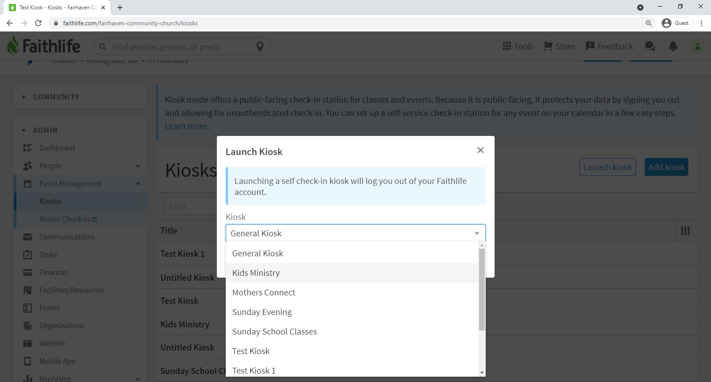Open the Kiosk selection dropdown
The width and height of the screenshot is (711, 382).
355,233
